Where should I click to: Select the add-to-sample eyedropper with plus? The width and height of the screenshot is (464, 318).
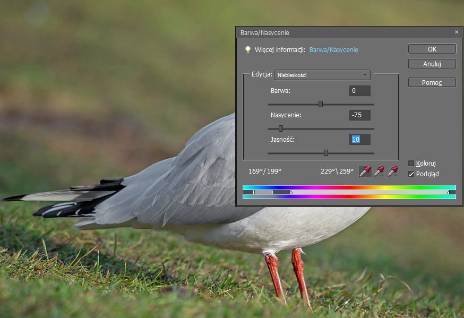[x=379, y=171]
